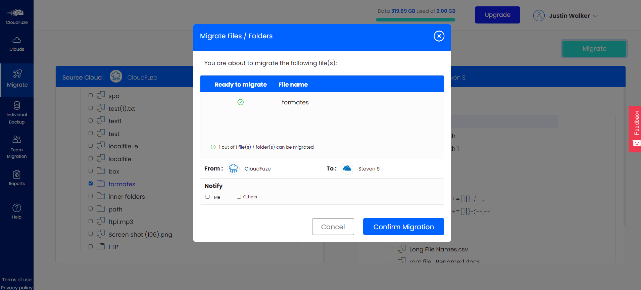
Task: Click the Long File Names.csv icon
Action: [x=401, y=249]
